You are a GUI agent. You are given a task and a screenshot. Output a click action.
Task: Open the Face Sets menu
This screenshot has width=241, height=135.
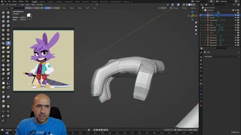(40, 4)
